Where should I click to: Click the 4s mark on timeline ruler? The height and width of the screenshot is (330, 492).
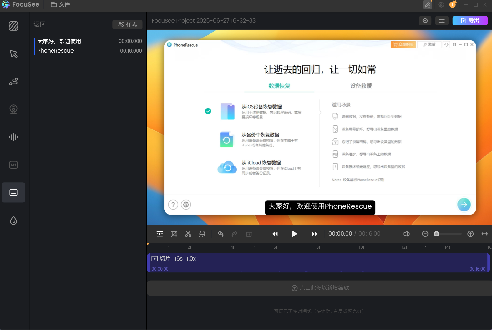pos(232,247)
